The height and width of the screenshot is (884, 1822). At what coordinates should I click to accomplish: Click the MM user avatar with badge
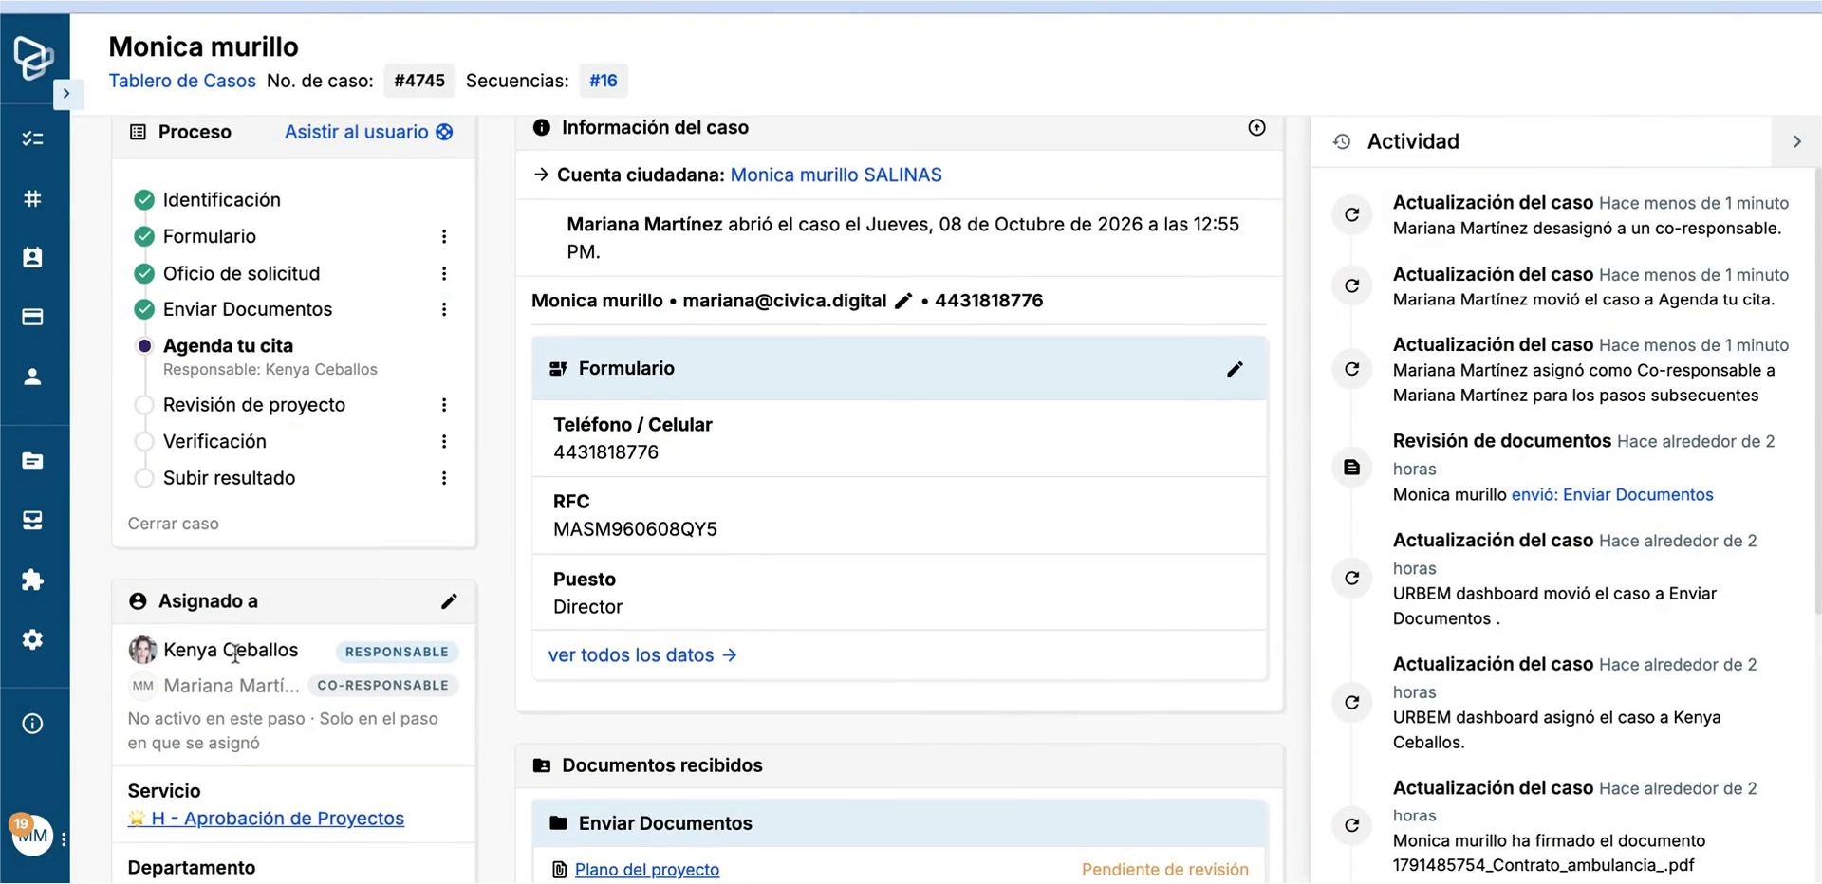pos(31,835)
